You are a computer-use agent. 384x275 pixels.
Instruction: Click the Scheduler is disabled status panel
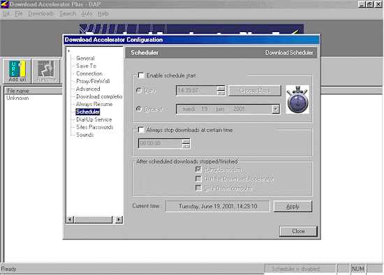pos(300,269)
